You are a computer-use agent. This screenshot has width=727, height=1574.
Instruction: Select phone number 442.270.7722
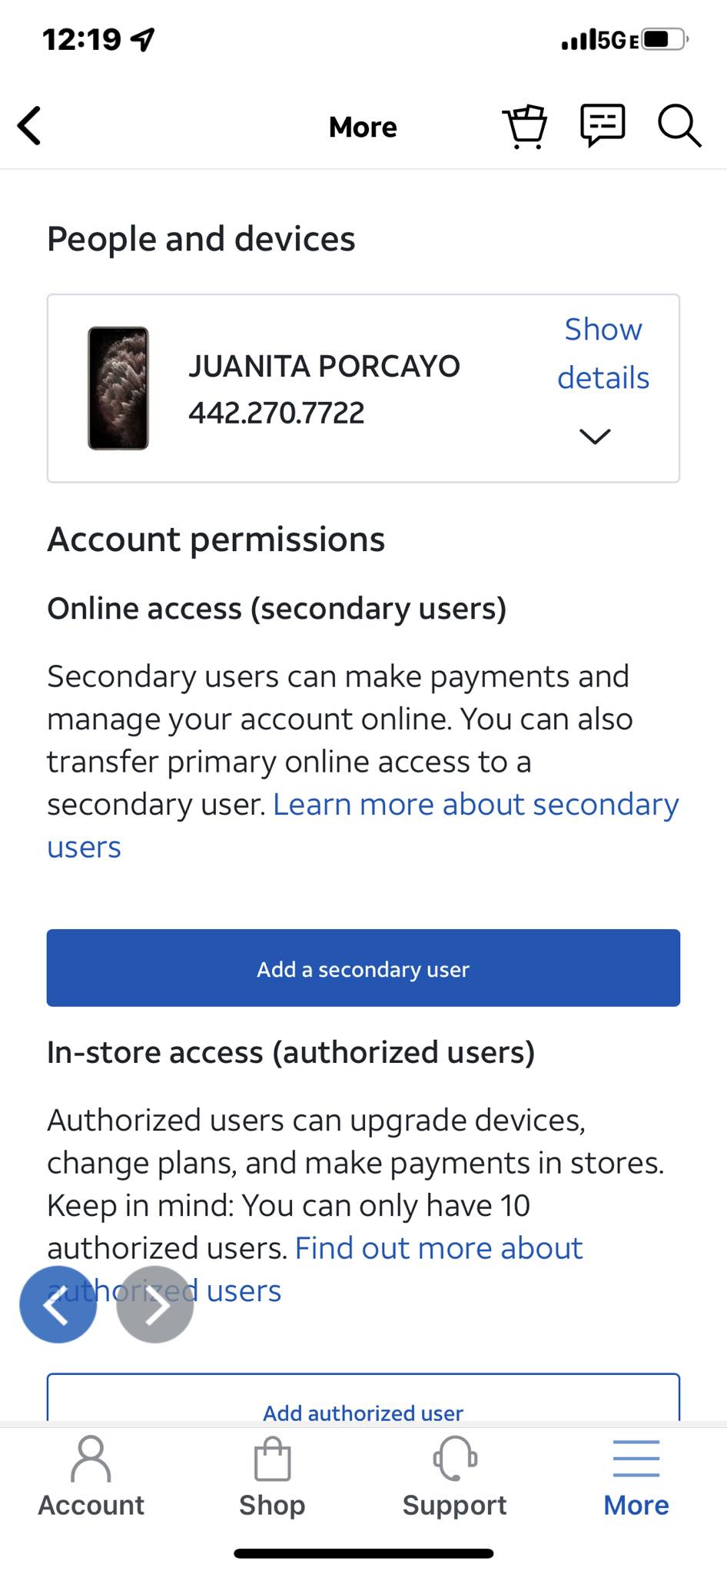277,413
